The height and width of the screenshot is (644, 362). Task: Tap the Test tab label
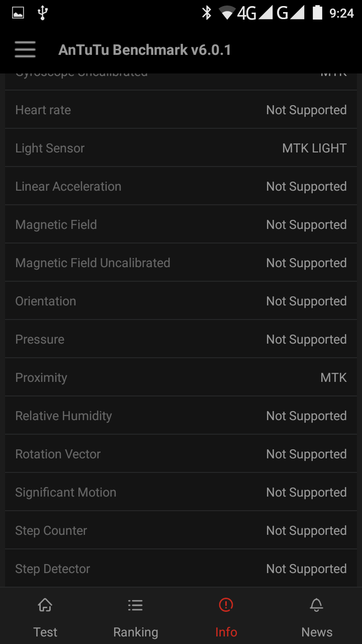tap(45, 632)
